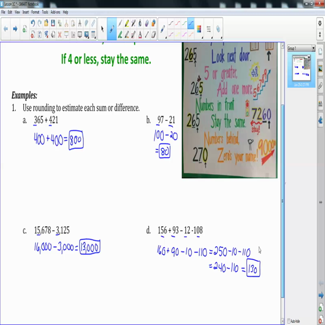
Task: Open the Tools menu
Action: [45, 12]
